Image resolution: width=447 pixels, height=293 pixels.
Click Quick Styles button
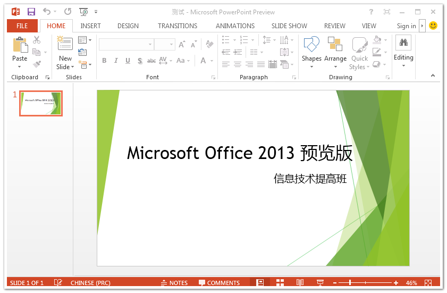click(359, 53)
